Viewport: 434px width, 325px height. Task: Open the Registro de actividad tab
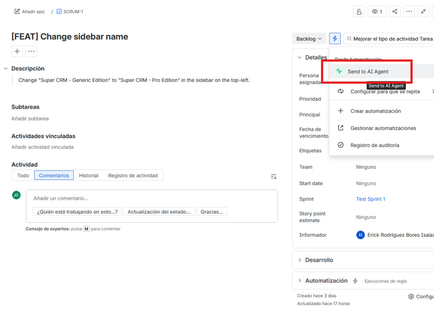pos(133,175)
